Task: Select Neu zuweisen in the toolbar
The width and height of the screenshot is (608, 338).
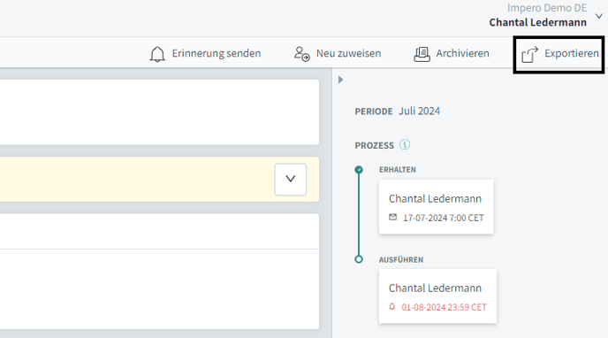Action: click(x=348, y=53)
